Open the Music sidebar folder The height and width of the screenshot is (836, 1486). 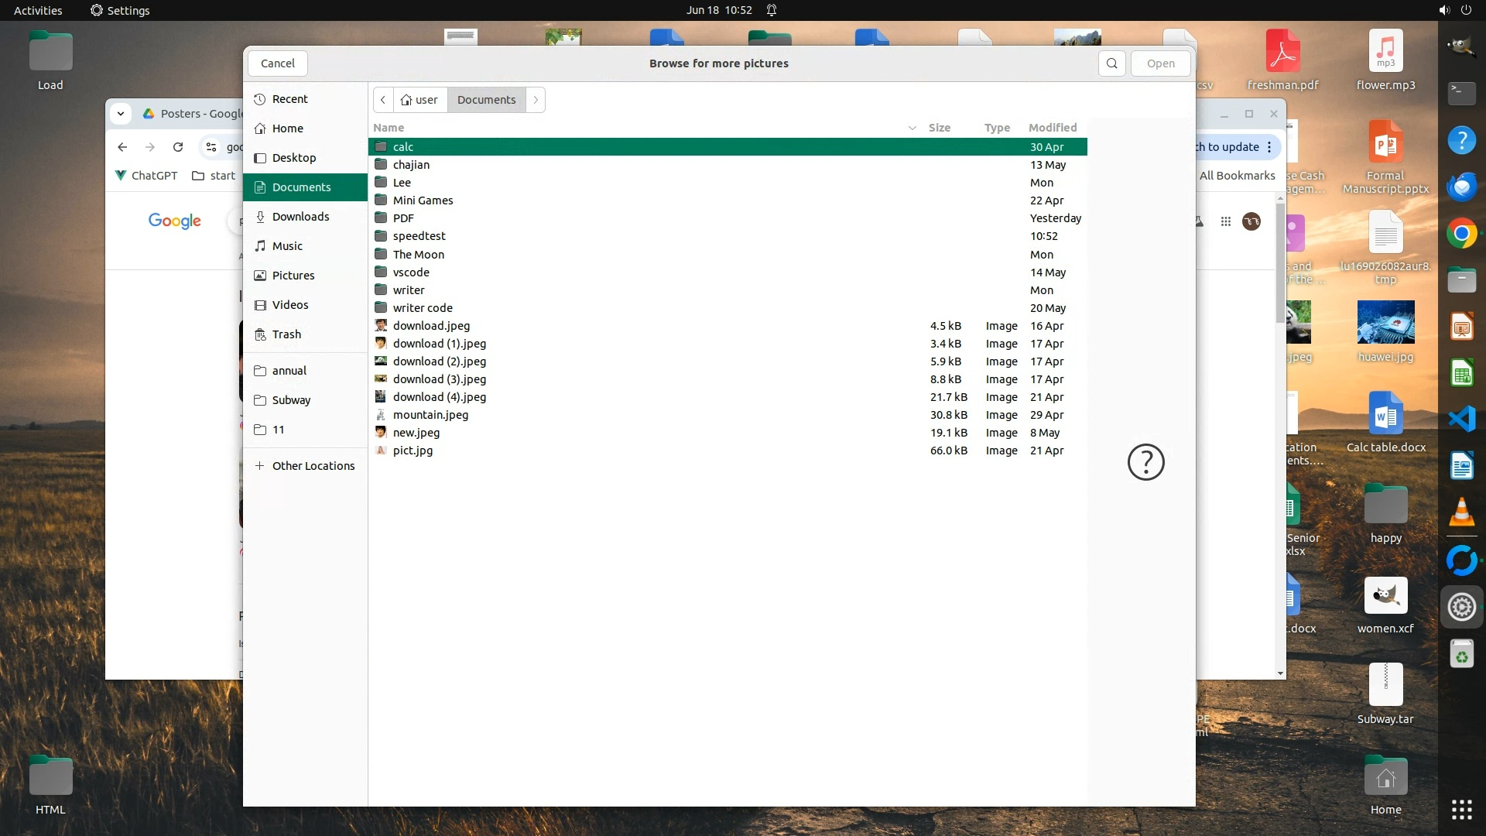[x=287, y=246]
